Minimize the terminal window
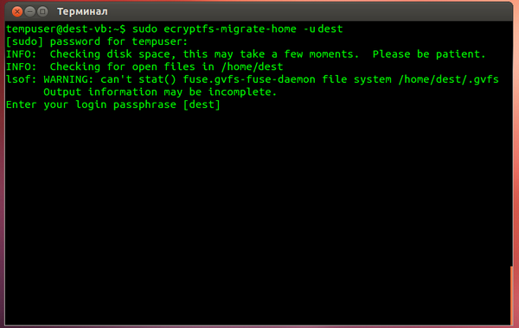The image size is (519, 328). [29, 12]
